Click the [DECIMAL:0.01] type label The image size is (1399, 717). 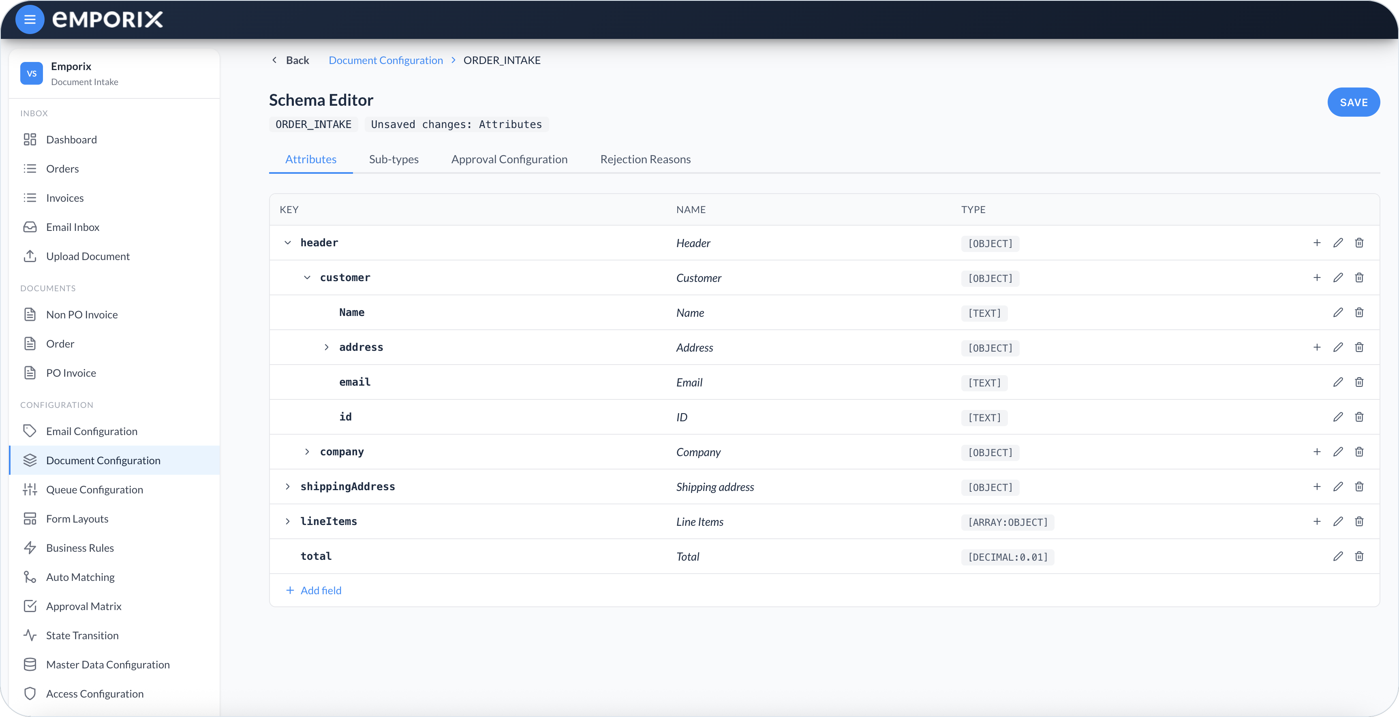[1008, 557]
